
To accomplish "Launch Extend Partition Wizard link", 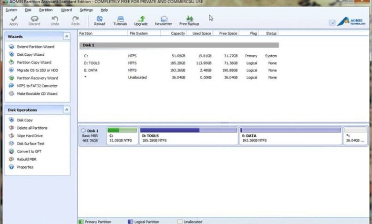I will [36, 47].
